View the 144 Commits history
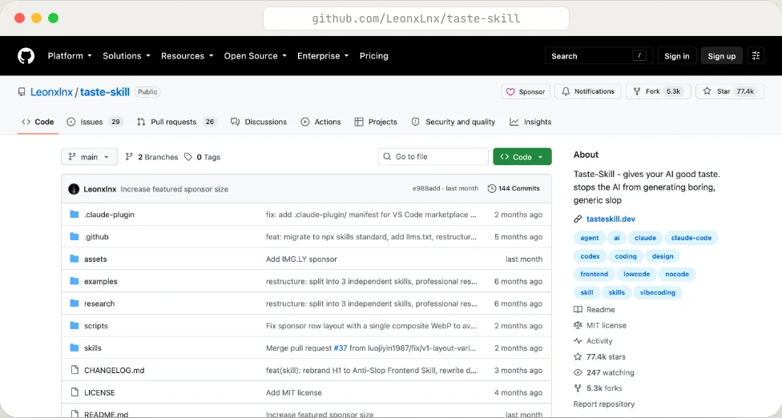This screenshot has height=418, width=782. (x=513, y=188)
